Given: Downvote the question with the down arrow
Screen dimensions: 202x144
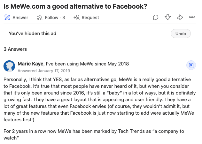Looking at the screenshot, I should tap(168, 17).
